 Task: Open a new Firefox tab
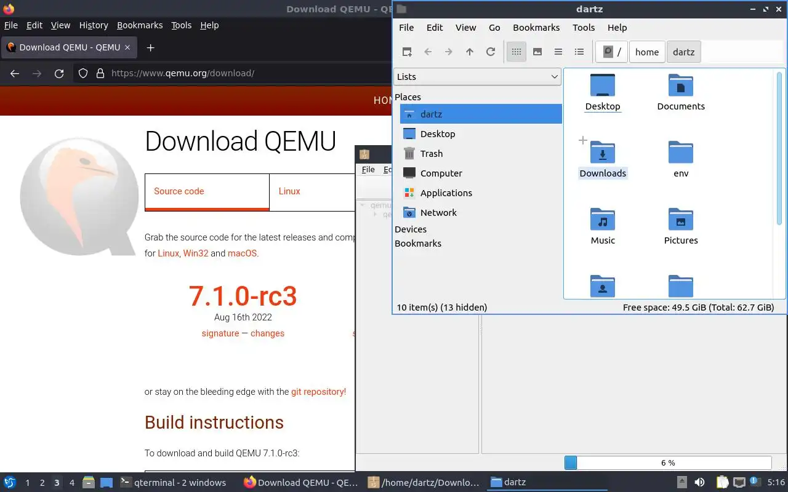[150, 47]
